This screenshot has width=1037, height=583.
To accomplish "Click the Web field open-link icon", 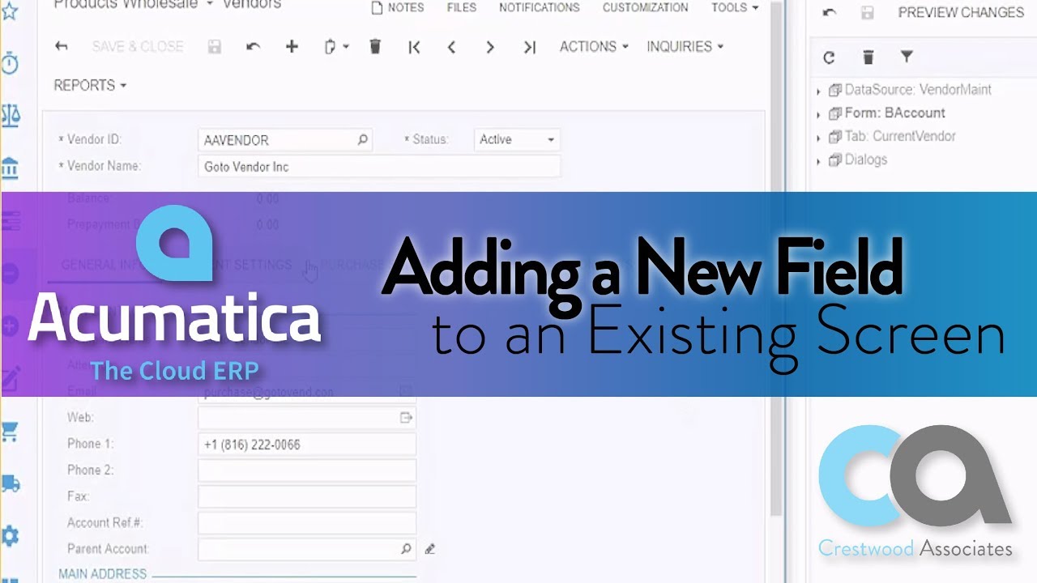I will [406, 417].
